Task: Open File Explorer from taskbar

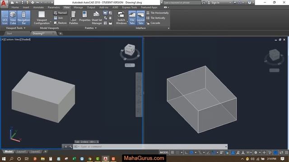Action: click(x=43, y=159)
